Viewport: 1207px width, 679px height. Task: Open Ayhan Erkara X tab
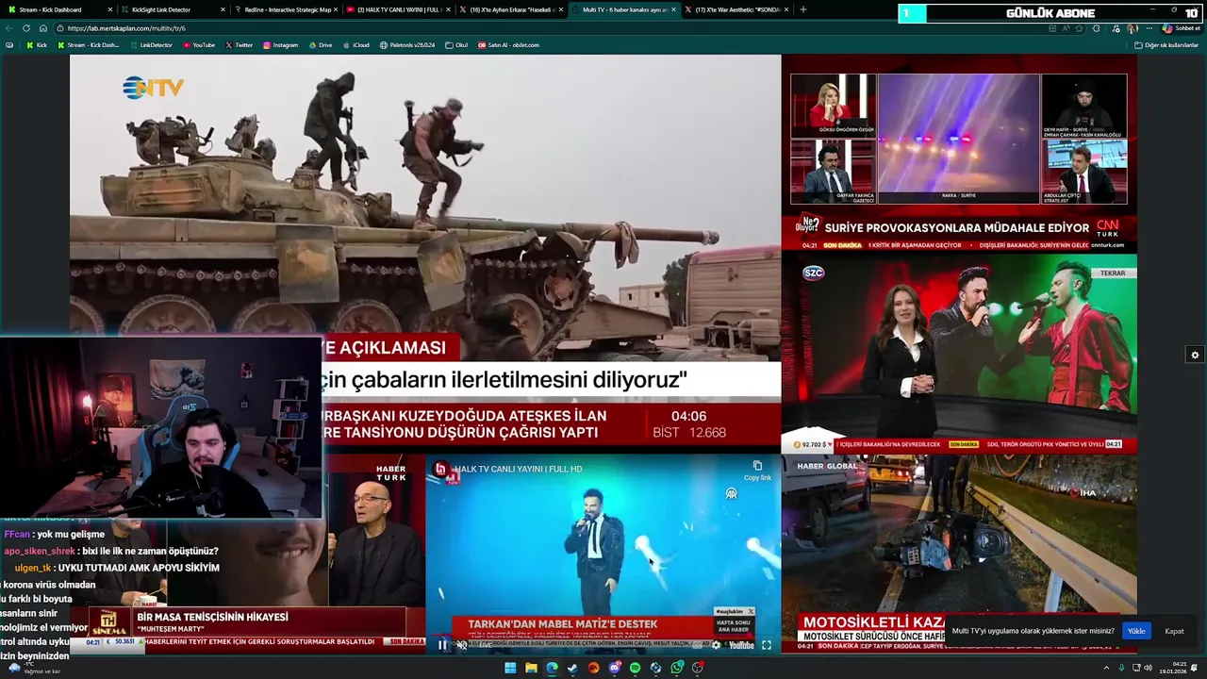coord(509,9)
